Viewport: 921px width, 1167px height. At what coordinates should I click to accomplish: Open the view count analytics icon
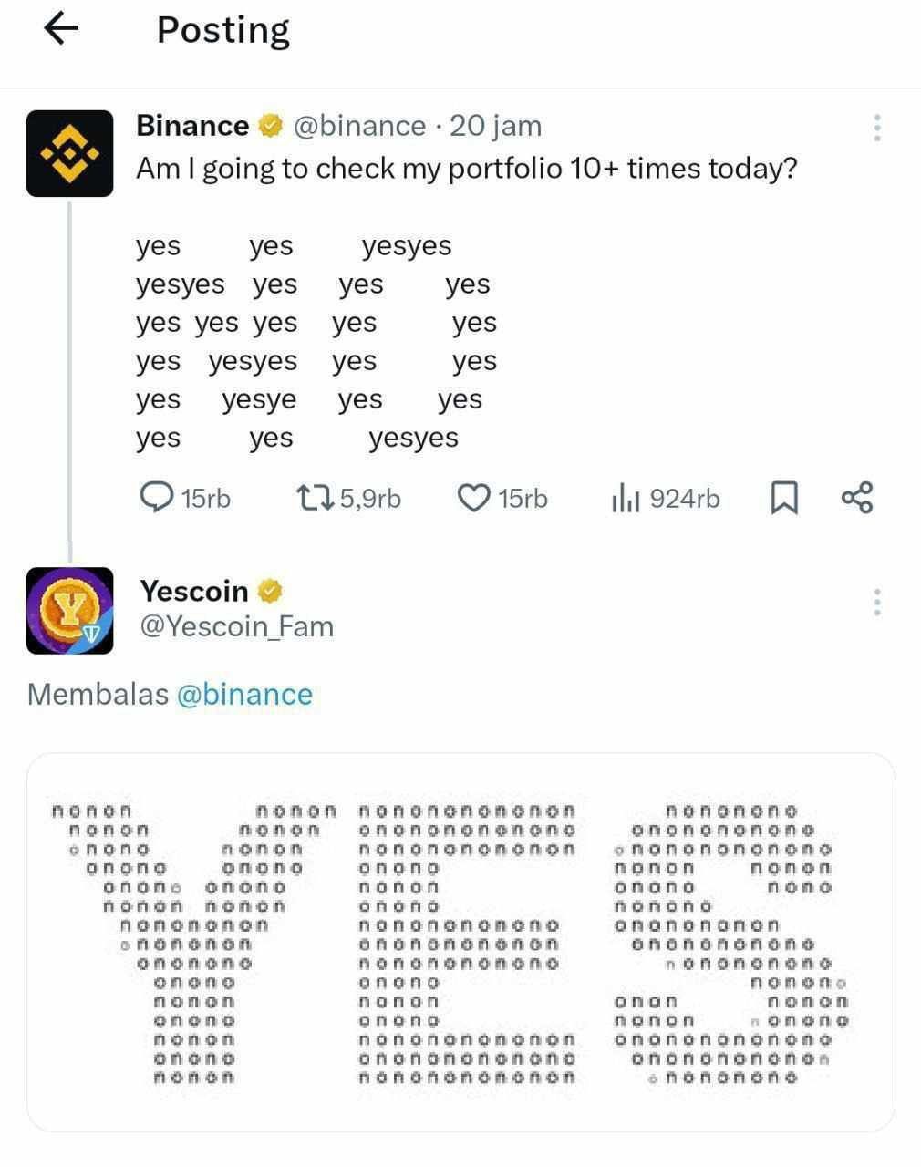(x=626, y=499)
